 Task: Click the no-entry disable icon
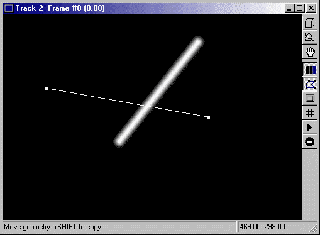click(310, 142)
